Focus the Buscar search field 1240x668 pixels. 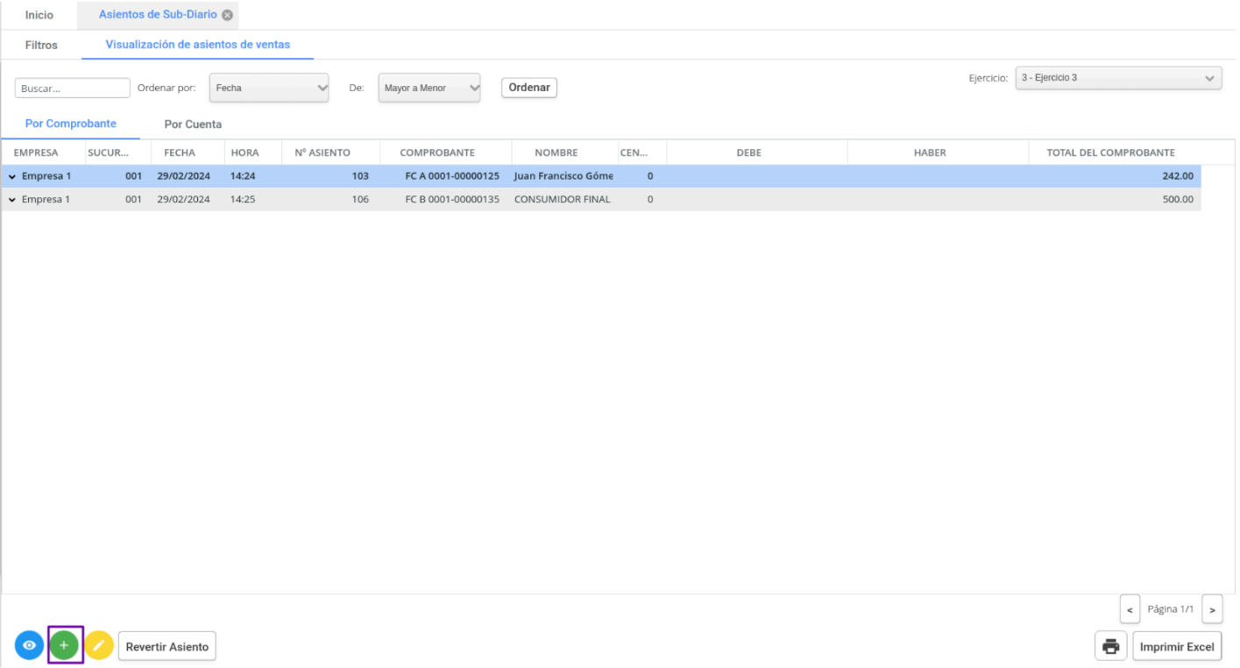point(73,88)
